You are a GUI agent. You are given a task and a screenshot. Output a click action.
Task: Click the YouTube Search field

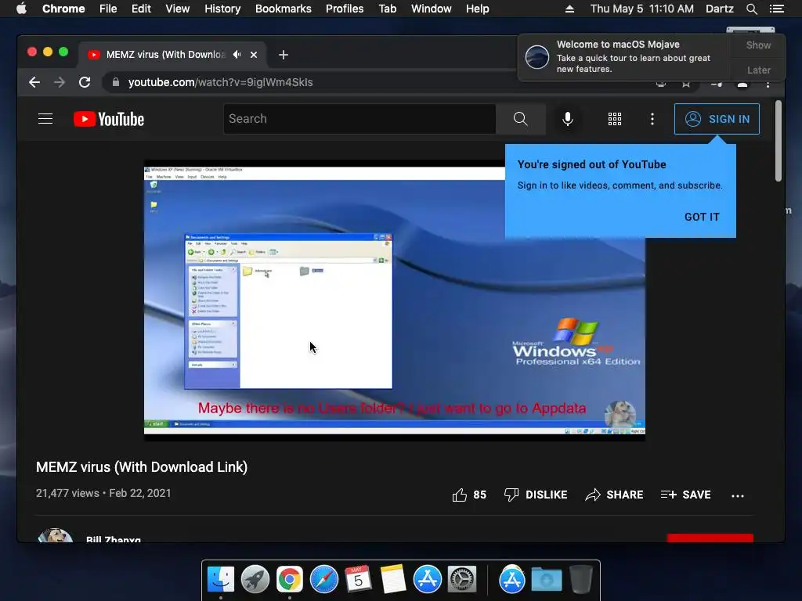(359, 119)
